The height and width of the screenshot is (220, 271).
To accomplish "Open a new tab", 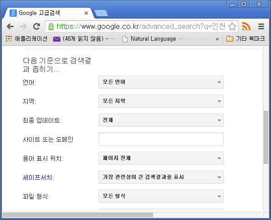I will (101, 13).
